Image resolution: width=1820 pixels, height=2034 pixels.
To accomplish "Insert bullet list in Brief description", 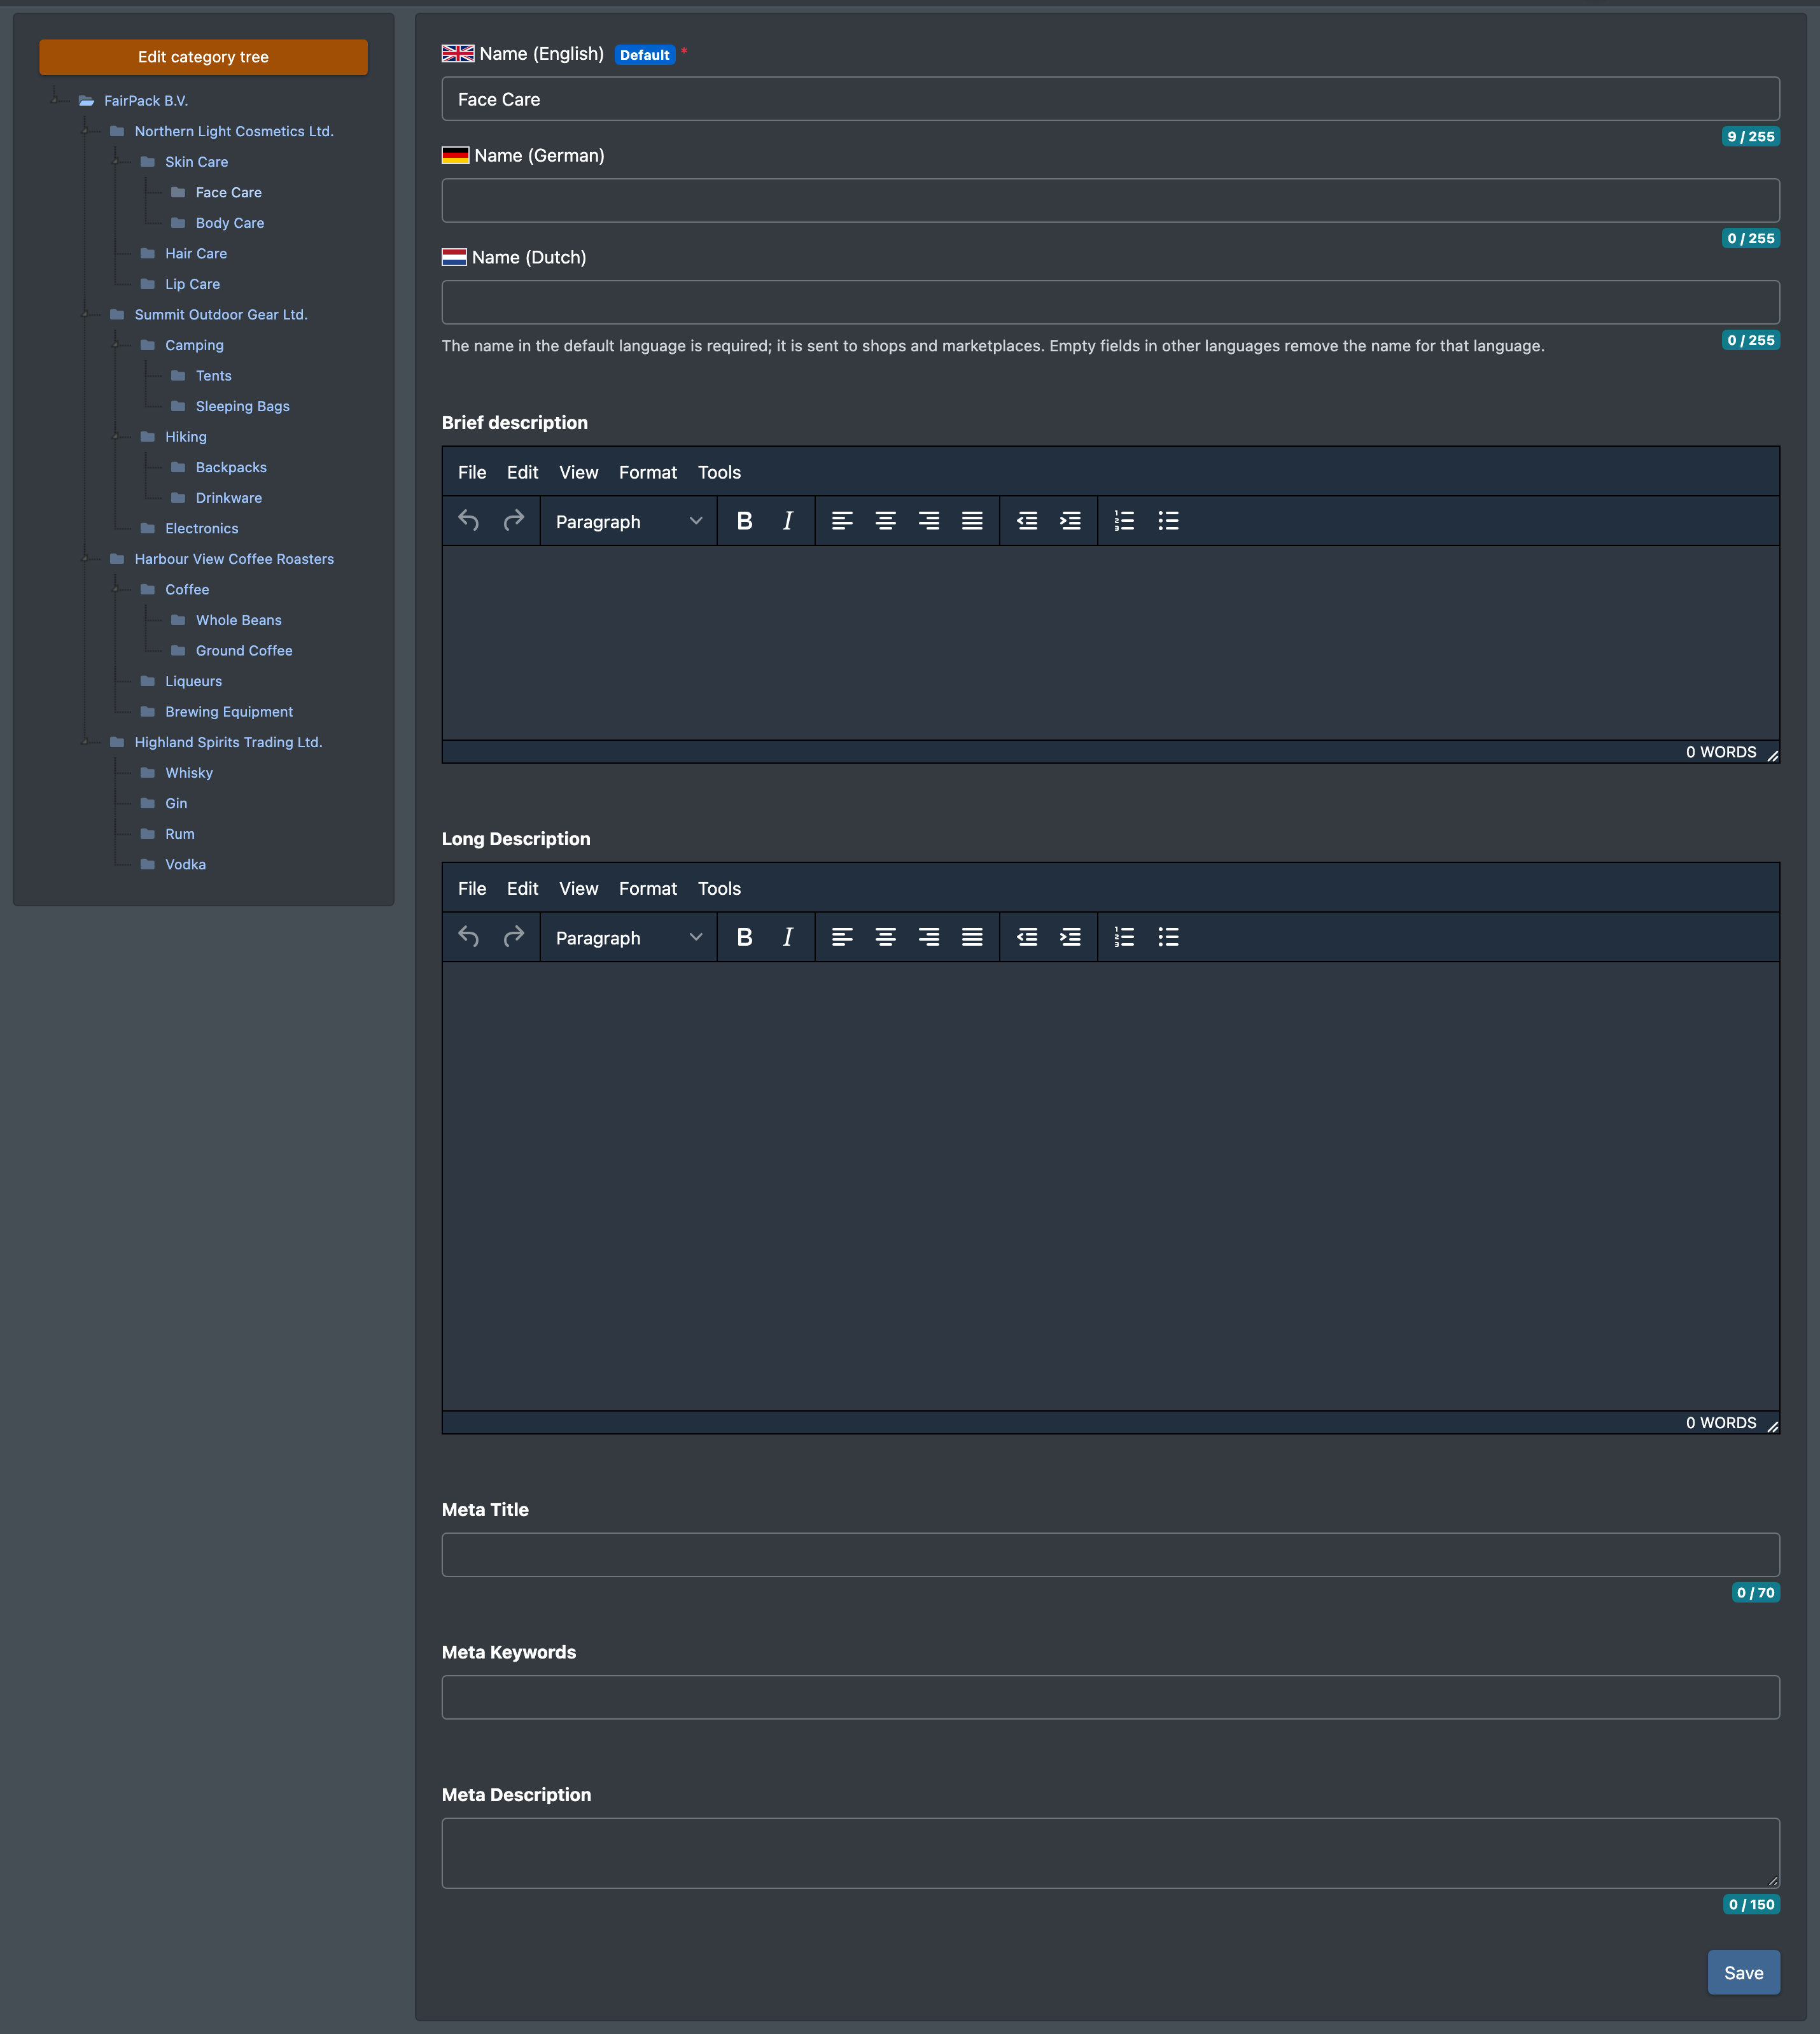I will (1168, 521).
